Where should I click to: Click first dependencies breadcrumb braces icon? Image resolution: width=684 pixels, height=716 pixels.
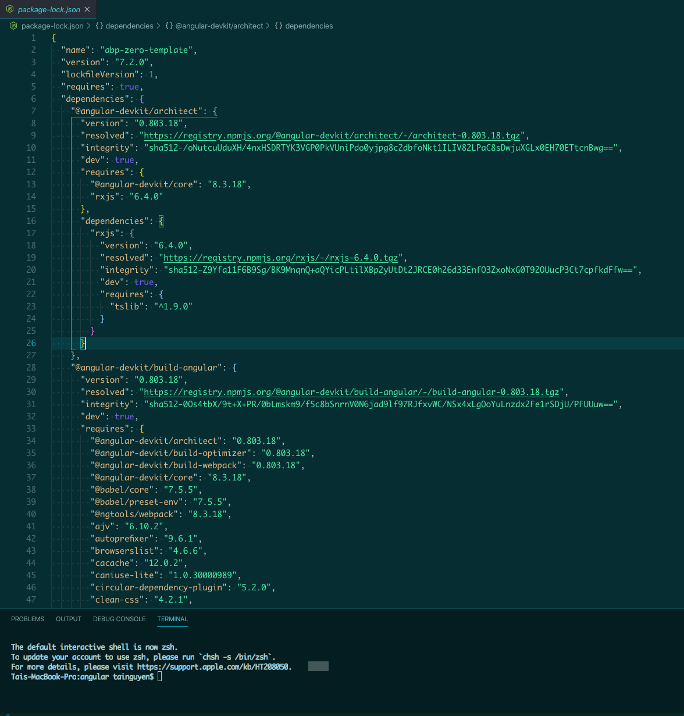click(99, 26)
